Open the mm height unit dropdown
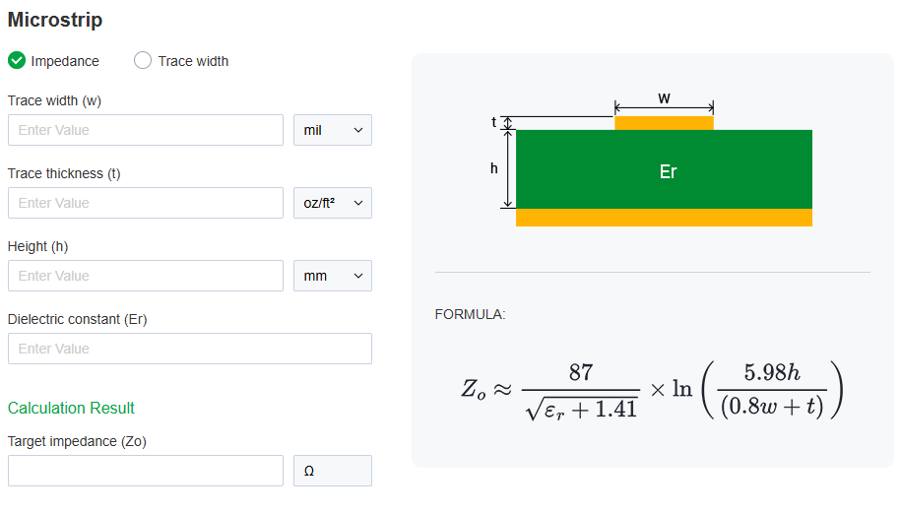This screenshot has width=901, height=513. click(333, 276)
